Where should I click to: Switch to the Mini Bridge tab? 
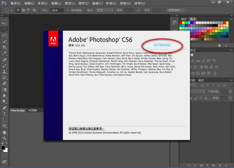18,110
